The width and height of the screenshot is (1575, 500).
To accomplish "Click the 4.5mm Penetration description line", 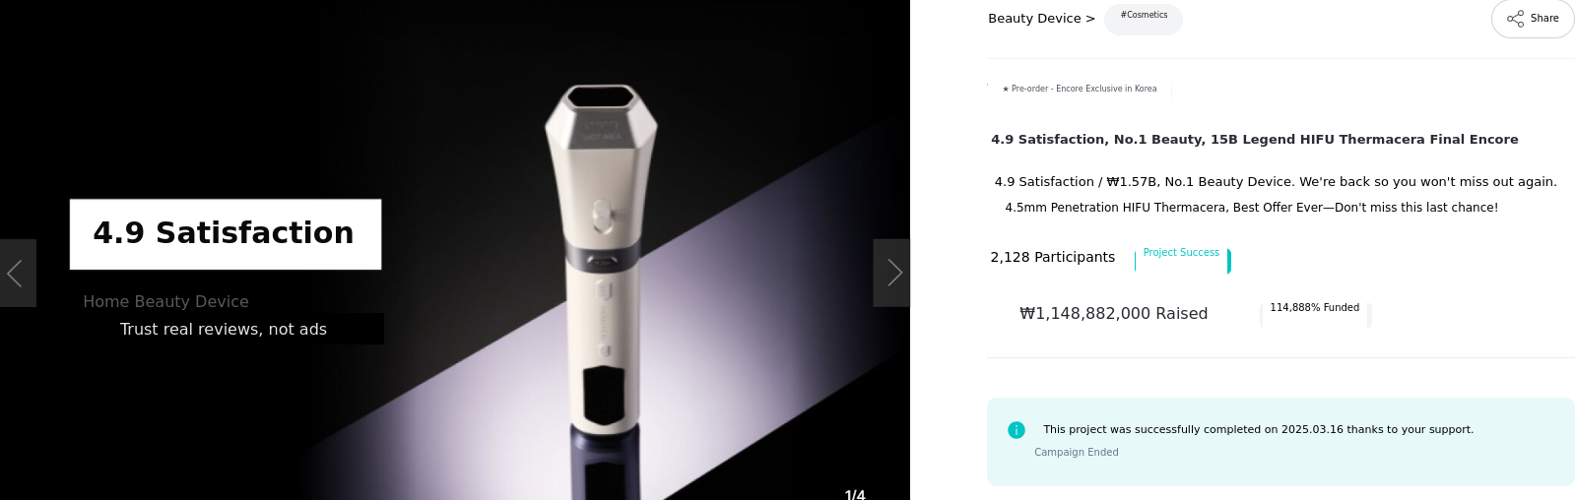I will point(1251,208).
